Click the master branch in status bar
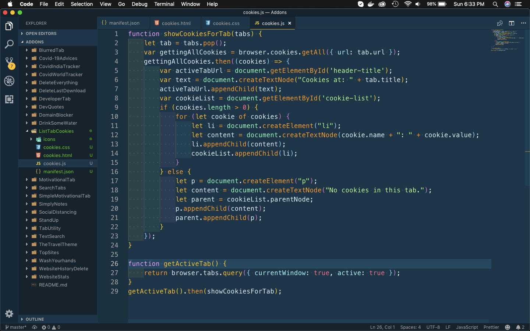The image size is (530, 331). [x=16, y=327]
